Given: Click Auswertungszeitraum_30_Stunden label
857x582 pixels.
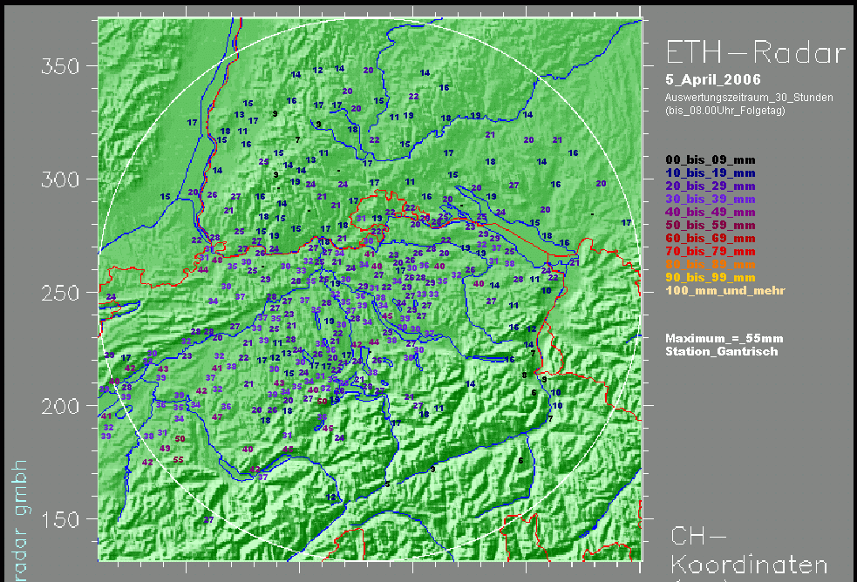Looking at the screenshot, I should click(749, 98).
